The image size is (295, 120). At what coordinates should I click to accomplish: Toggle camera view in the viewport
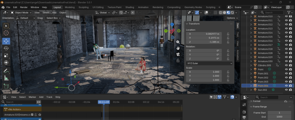click(x=178, y=54)
